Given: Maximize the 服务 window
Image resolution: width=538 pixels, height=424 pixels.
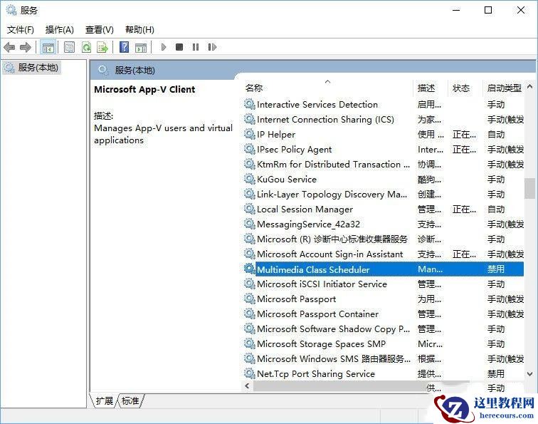Looking at the screenshot, I should point(488,10).
